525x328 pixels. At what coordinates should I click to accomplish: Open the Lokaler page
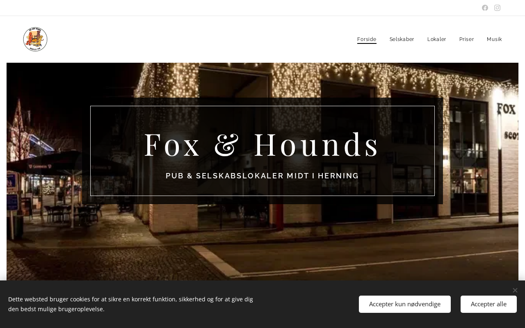(436, 39)
